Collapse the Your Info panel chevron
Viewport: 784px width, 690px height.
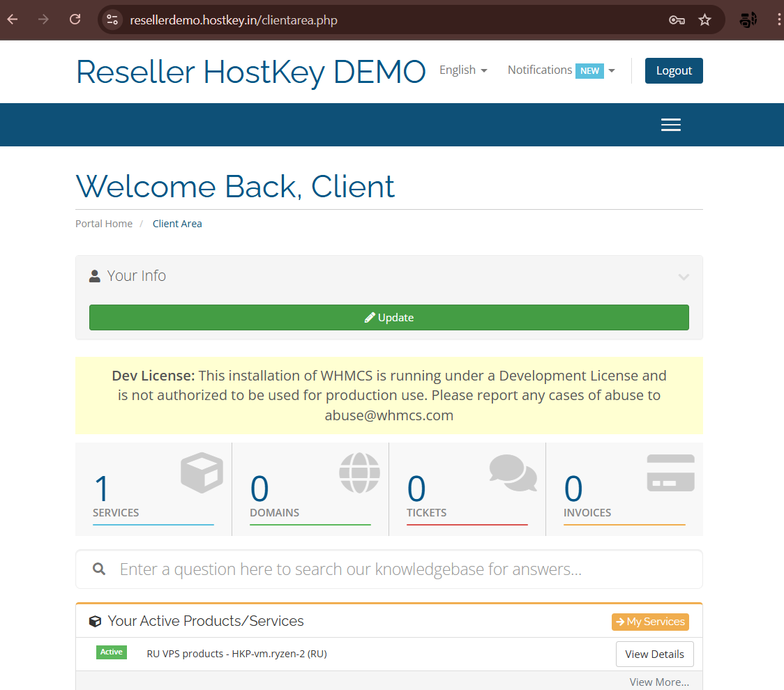[684, 276]
